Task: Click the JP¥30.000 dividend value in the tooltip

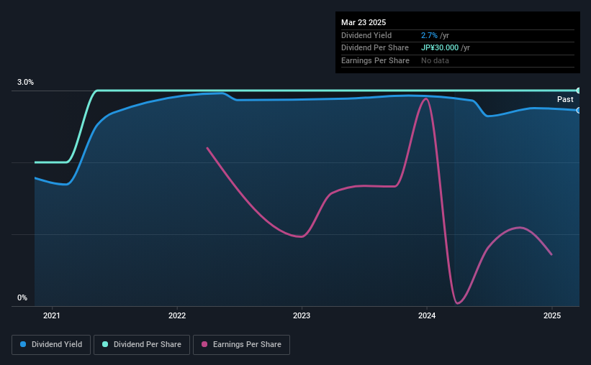Action: coord(440,48)
